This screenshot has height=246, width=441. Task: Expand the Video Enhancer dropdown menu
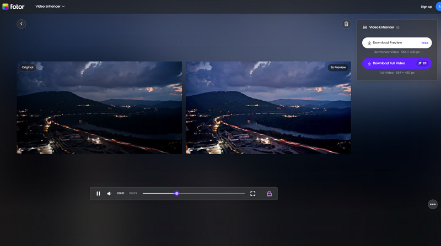(50, 7)
